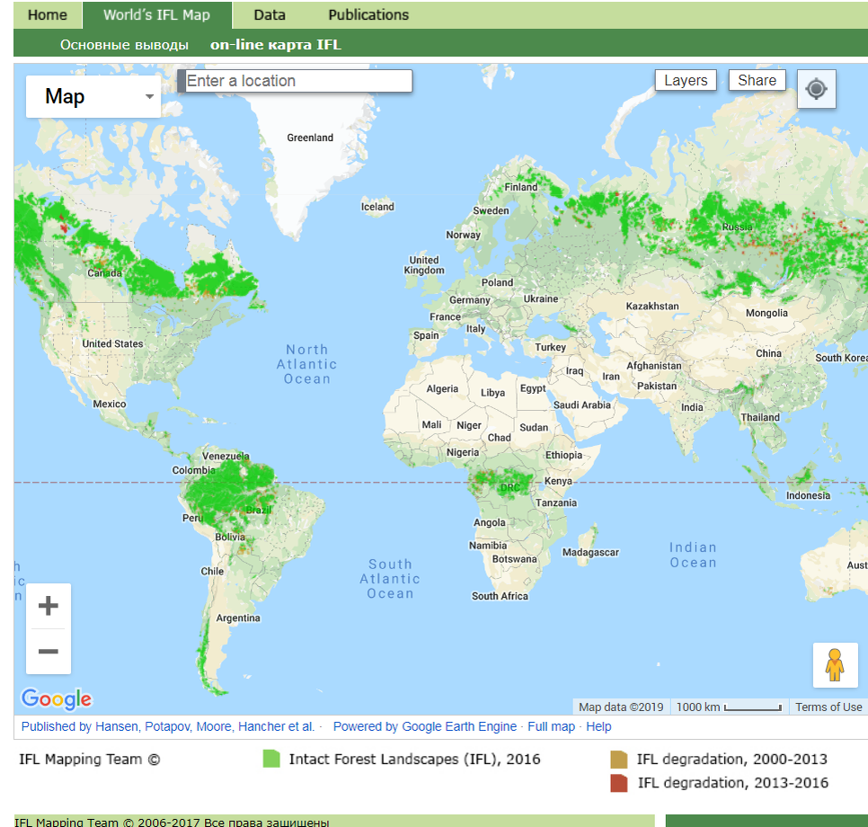Open the Home tab
The width and height of the screenshot is (868, 827).
[x=48, y=15]
